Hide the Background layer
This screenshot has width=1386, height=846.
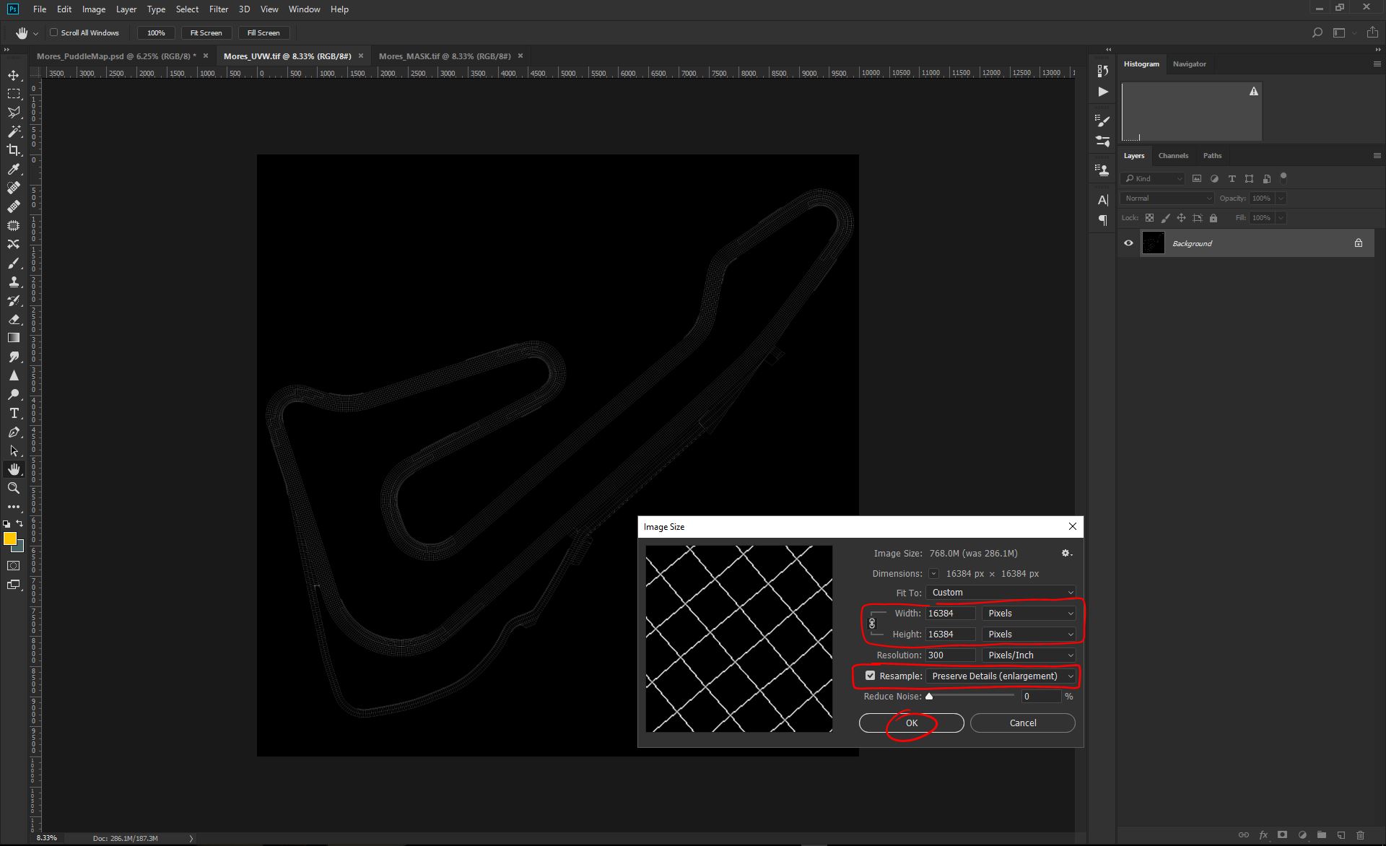[1128, 243]
